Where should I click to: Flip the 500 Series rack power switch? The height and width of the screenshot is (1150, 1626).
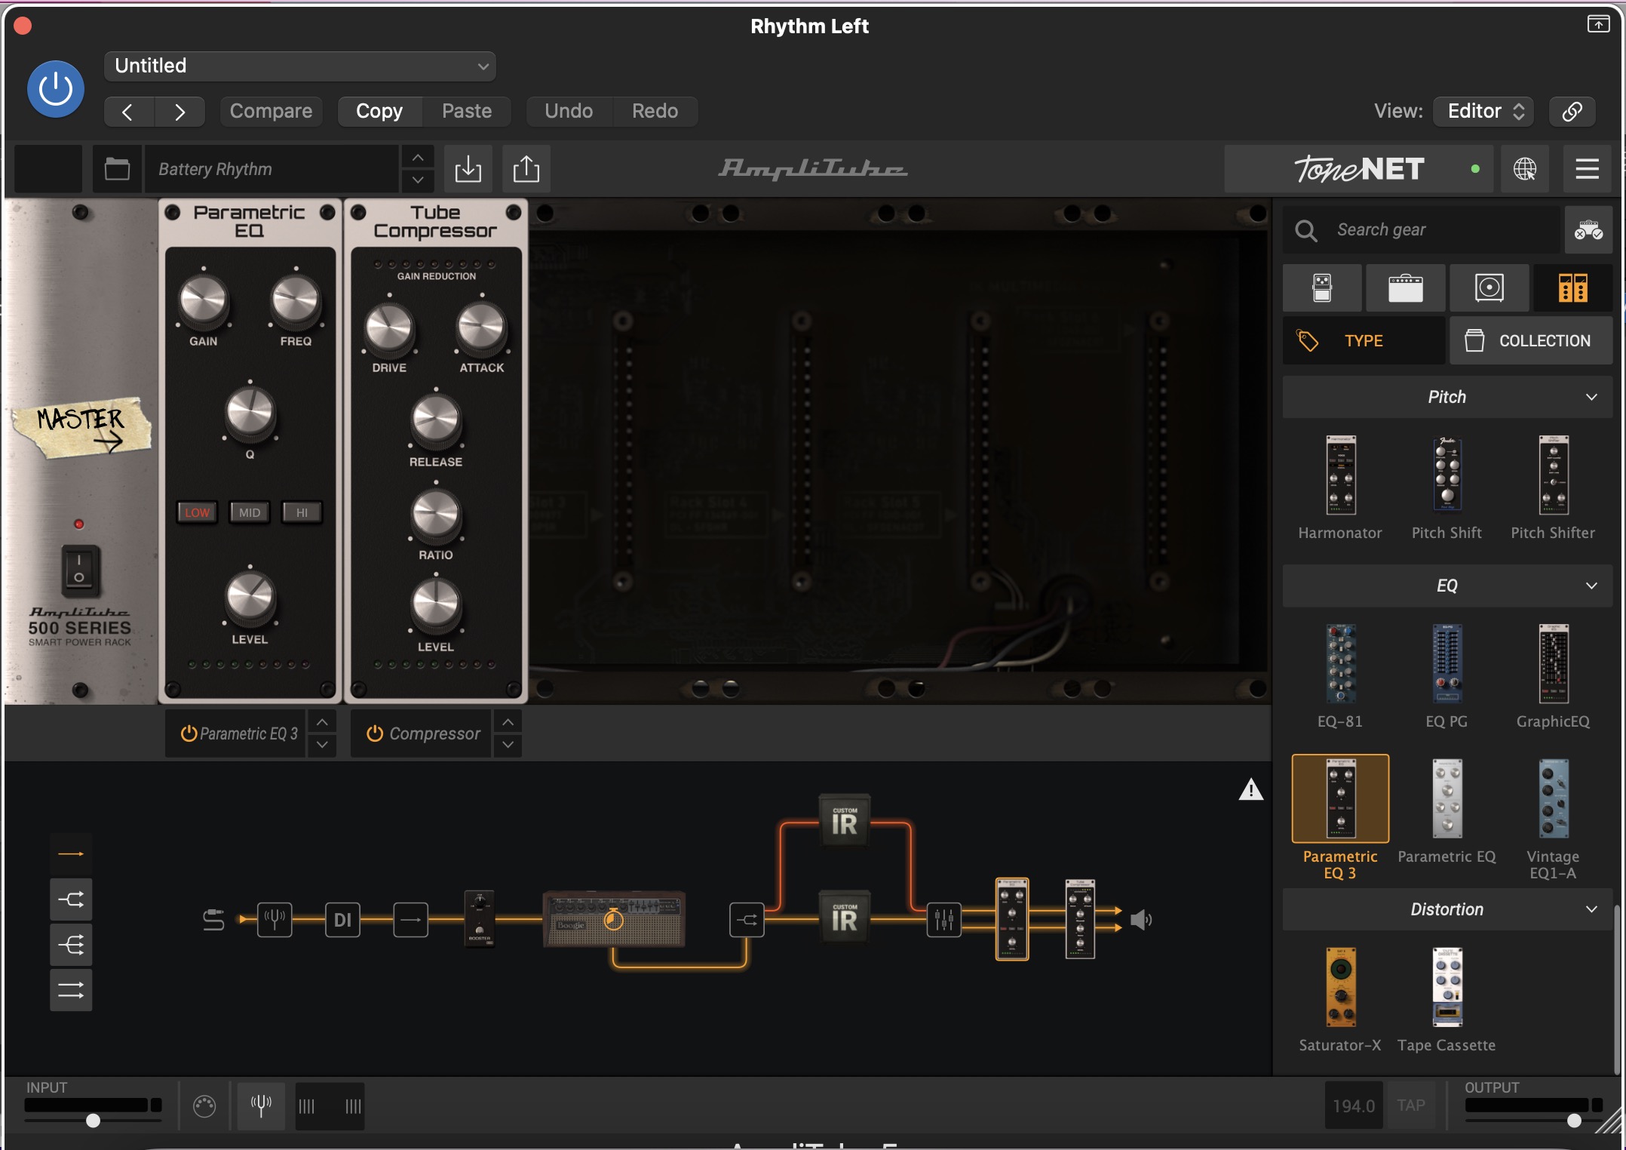79,570
